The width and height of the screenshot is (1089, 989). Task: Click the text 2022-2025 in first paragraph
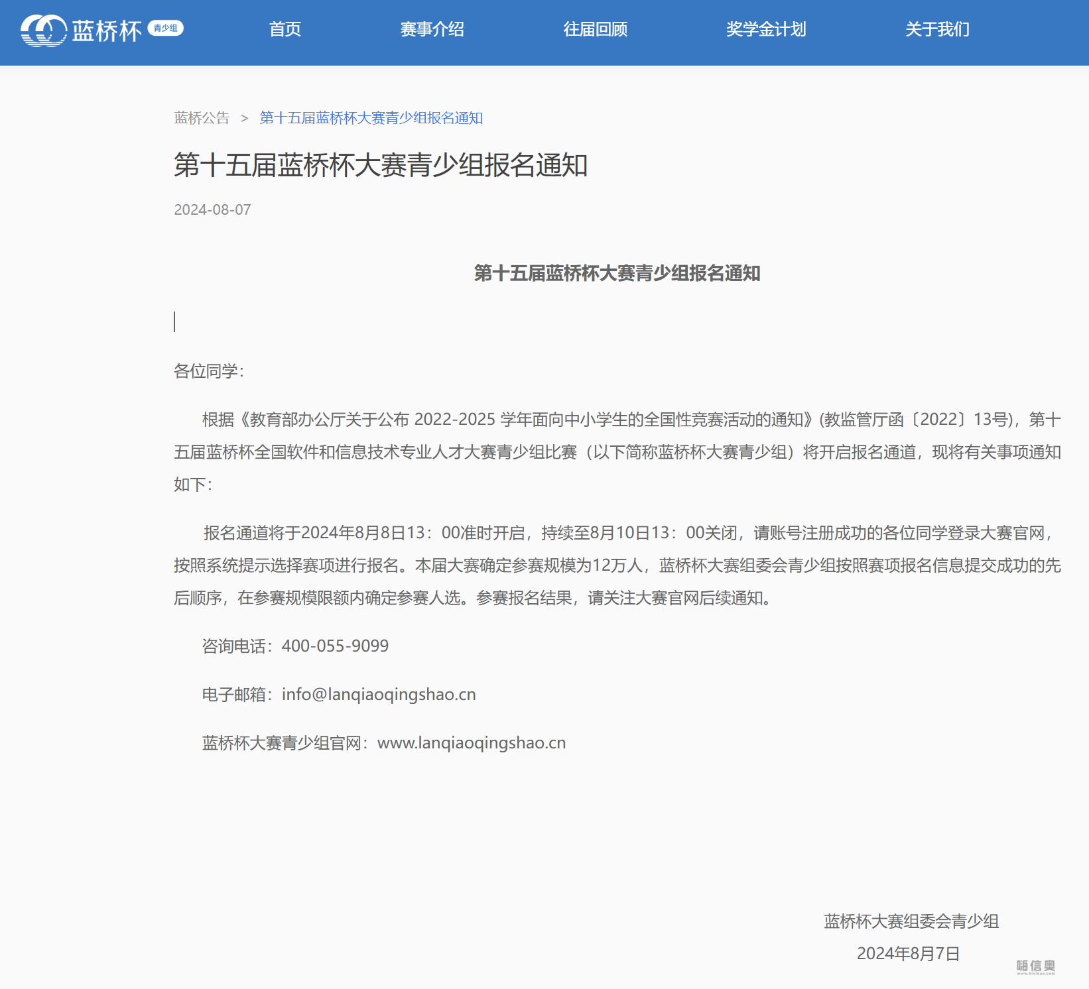pos(455,420)
